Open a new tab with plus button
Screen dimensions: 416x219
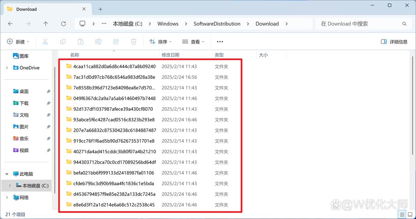tap(100, 9)
